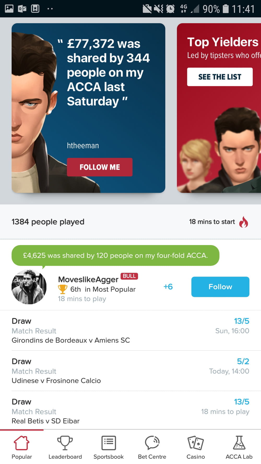Open the Bet Centre chat icon
Viewport: 261px width, 464px height.
152,443
